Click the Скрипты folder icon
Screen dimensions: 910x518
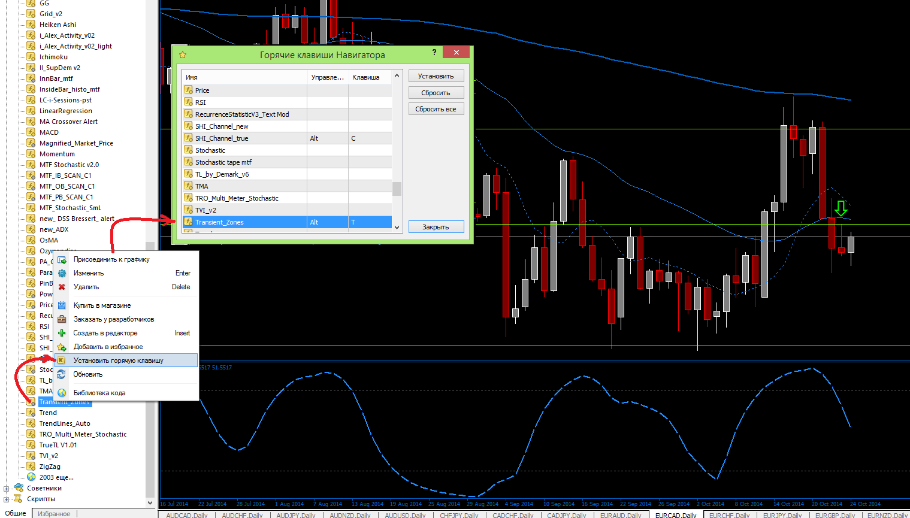click(19, 499)
